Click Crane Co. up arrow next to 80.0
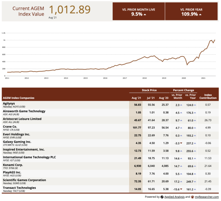The height and width of the screenshot is (201, 221). [195, 128]
